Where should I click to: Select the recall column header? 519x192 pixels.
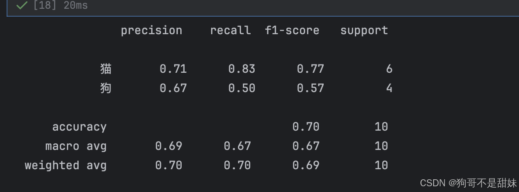coord(230,30)
